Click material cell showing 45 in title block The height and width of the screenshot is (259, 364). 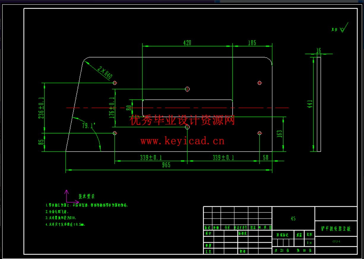click(x=293, y=219)
